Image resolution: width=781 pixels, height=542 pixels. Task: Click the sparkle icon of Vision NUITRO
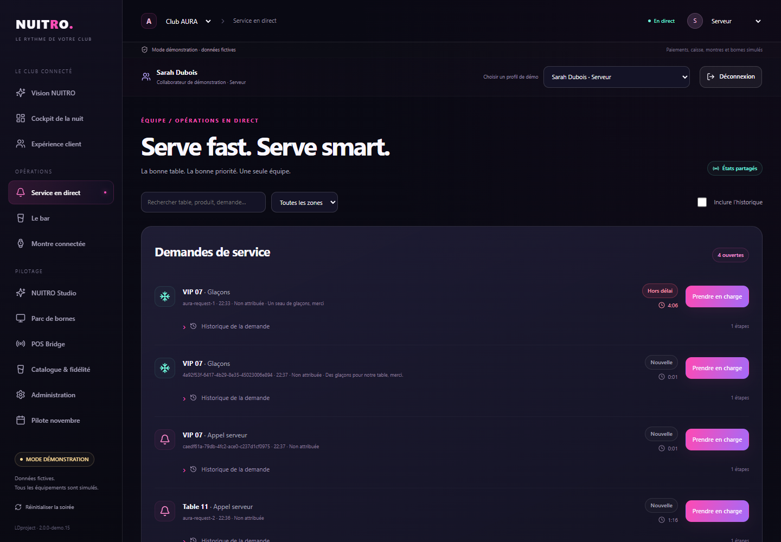pyautogui.click(x=21, y=93)
